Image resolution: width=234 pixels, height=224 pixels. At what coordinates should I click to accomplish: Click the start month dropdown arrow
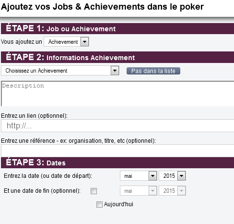pyautogui.click(x=152, y=176)
